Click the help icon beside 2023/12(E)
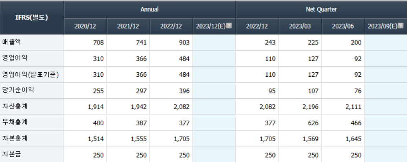 coord(229,26)
